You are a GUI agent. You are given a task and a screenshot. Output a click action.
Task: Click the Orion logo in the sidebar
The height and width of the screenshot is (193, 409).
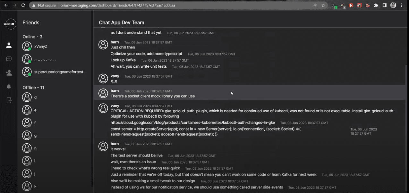click(x=10, y=24)
